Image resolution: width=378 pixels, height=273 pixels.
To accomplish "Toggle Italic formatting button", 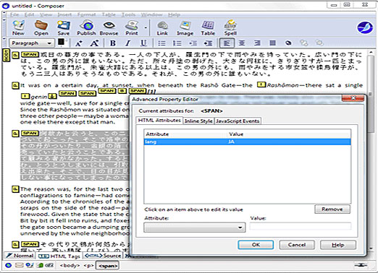I will click(128, 43).
